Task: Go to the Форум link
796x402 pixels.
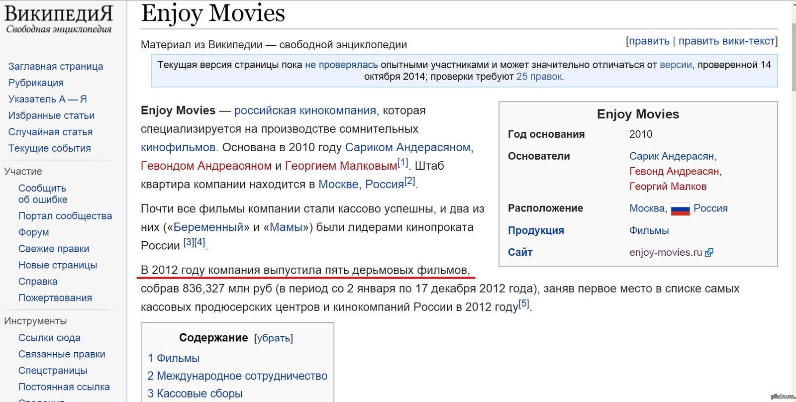Action: (x=33, y=232)
